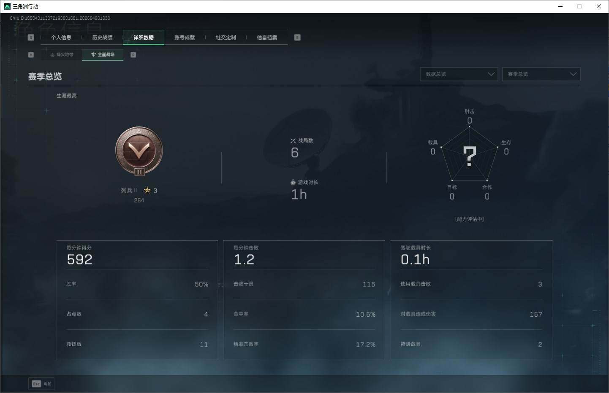Click the [能力评估中] status text

point(470,219)
